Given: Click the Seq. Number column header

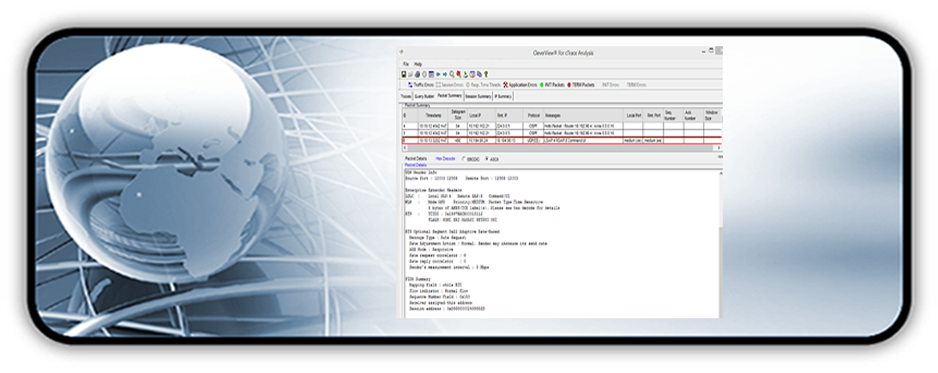Looking at the screenshot, I should click(674, 115).
